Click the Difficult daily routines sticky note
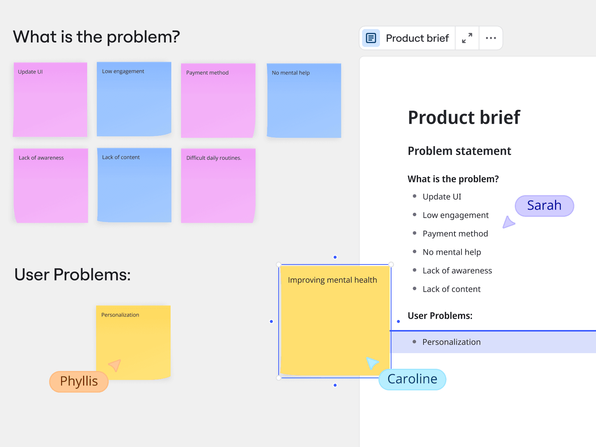The image size is (596, 447). click(218, 186)
